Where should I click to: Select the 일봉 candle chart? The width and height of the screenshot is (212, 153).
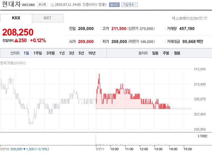pyautogui.click(x=155, y=53)
